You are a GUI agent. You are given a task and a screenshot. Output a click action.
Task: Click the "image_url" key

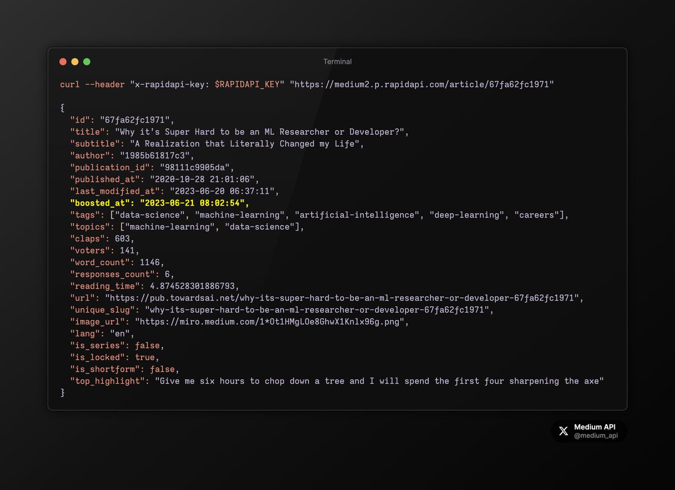coord(97,321)
